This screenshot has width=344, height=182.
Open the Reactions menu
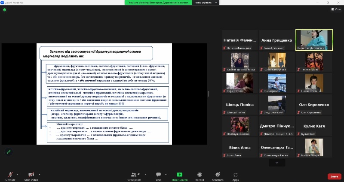pos(217,175)
